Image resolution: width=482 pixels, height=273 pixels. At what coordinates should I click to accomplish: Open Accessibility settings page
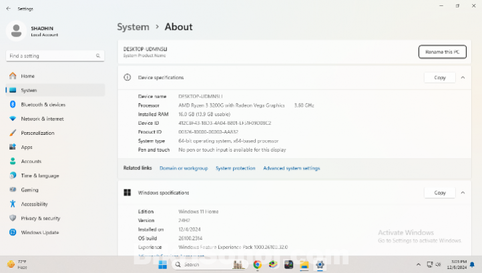pos(55,204)
